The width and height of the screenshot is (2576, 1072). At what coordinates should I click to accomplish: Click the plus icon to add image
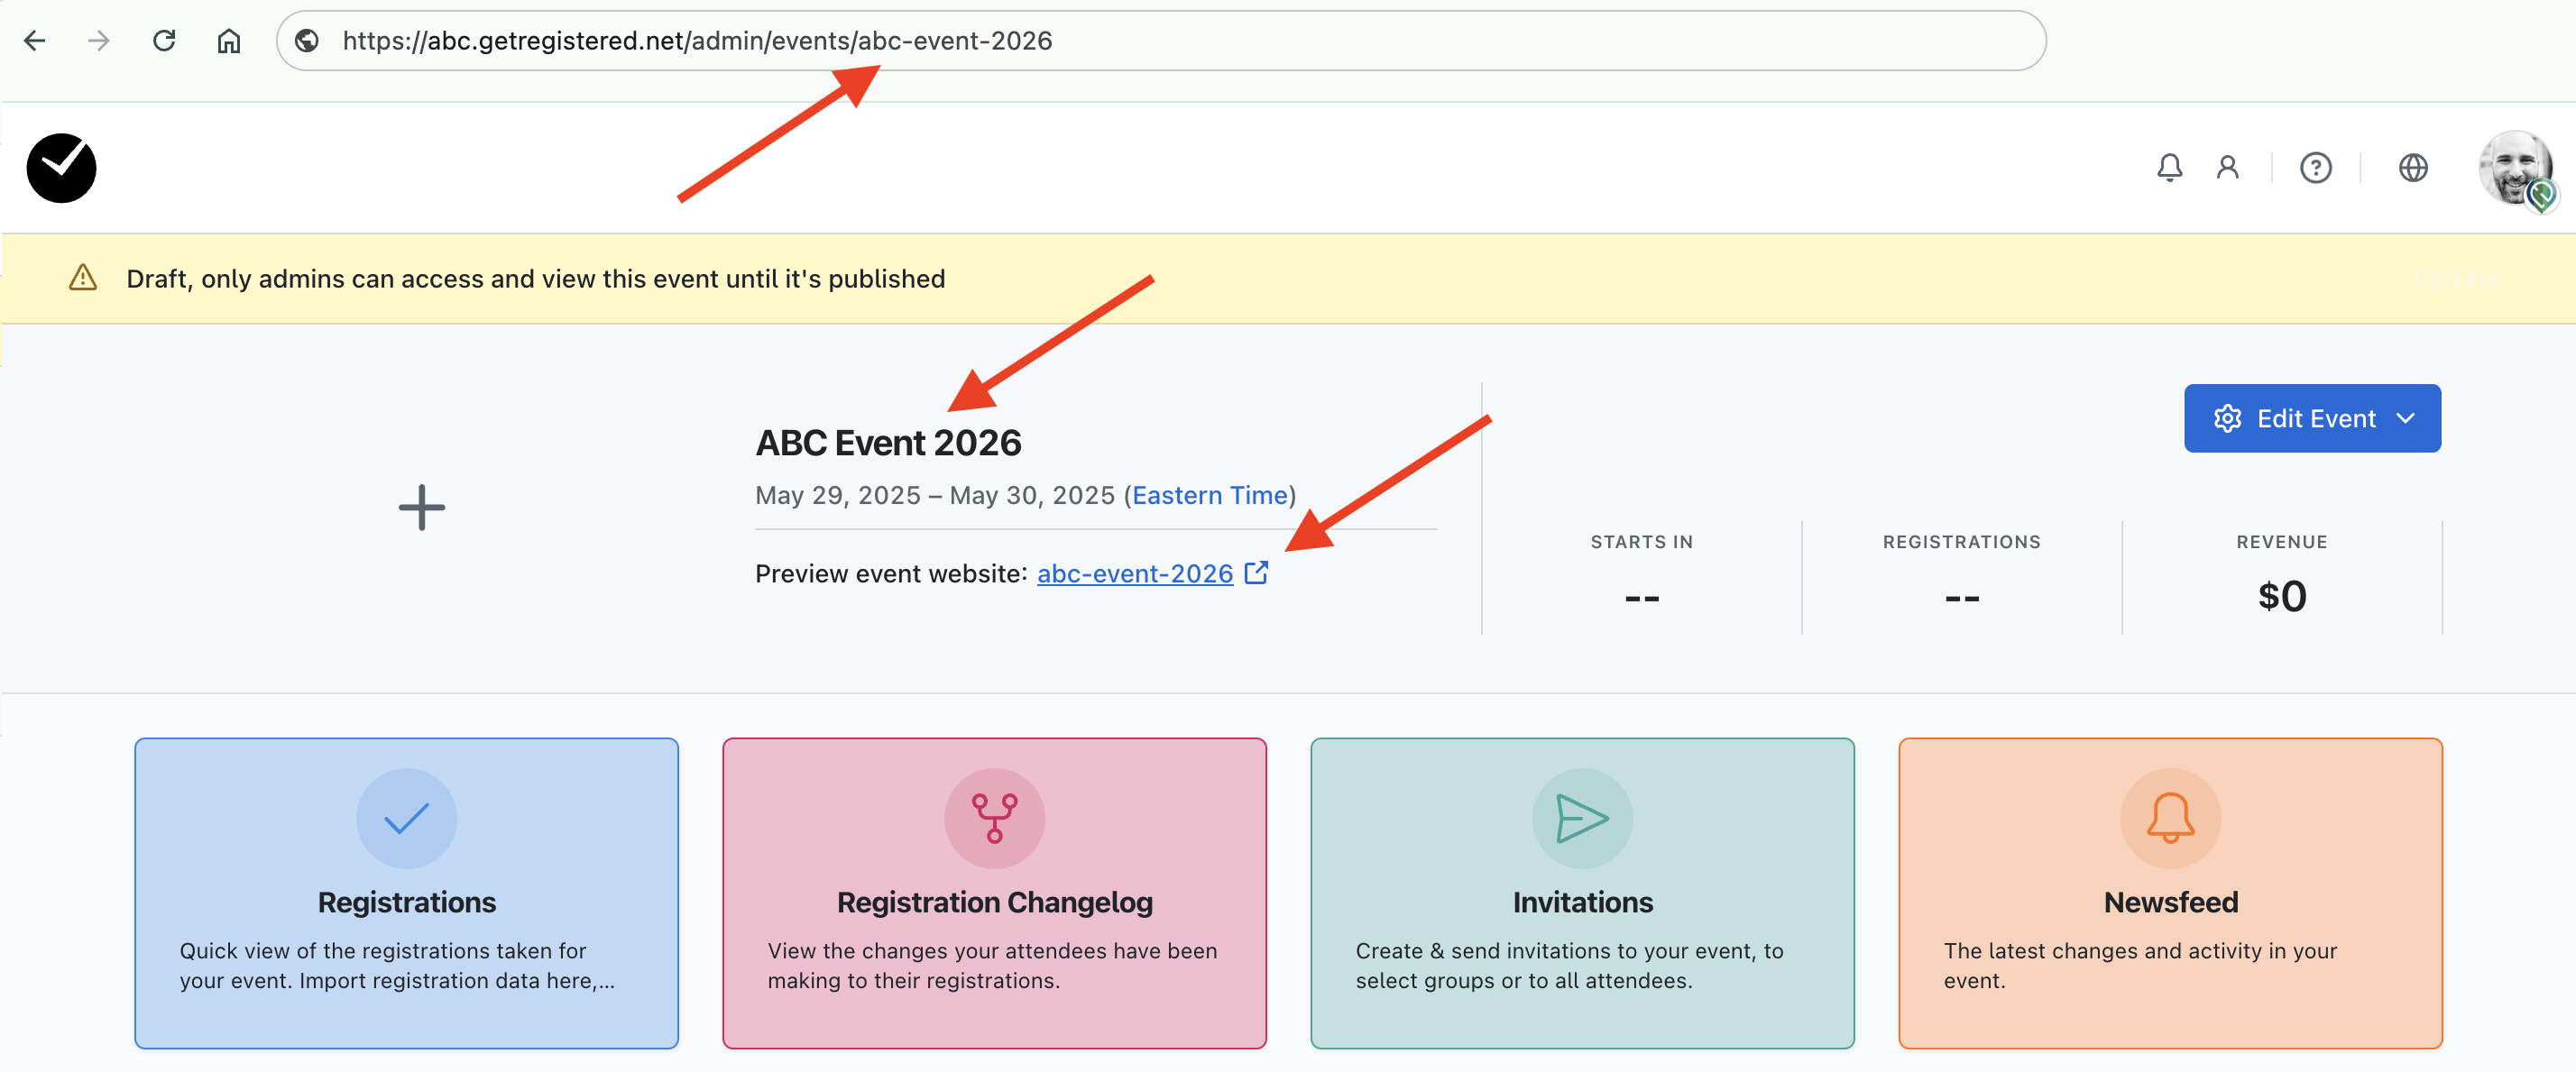pyautogui.click(x=421, y=507)
